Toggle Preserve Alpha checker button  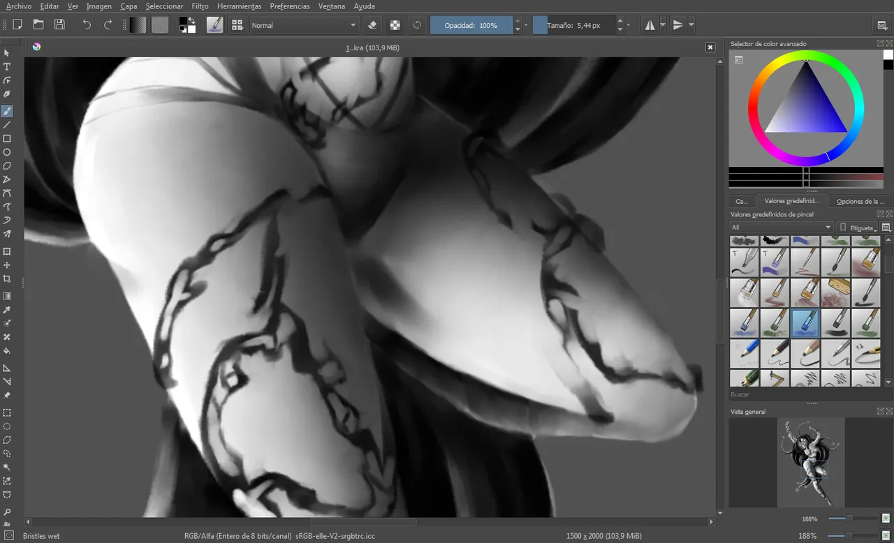(x=395, y=25)
